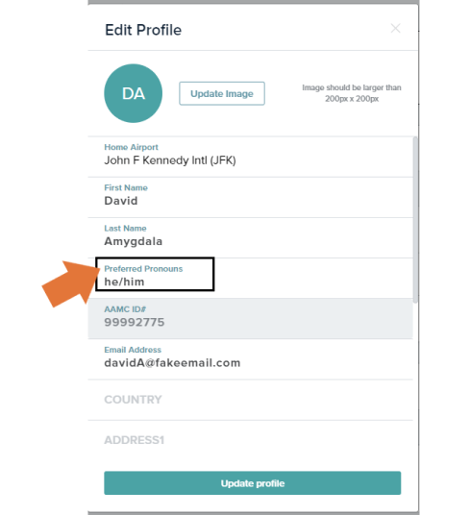Screen dimensions: 470x515
Task: Click the orange arrow annotation
Action: pos(70,283)
